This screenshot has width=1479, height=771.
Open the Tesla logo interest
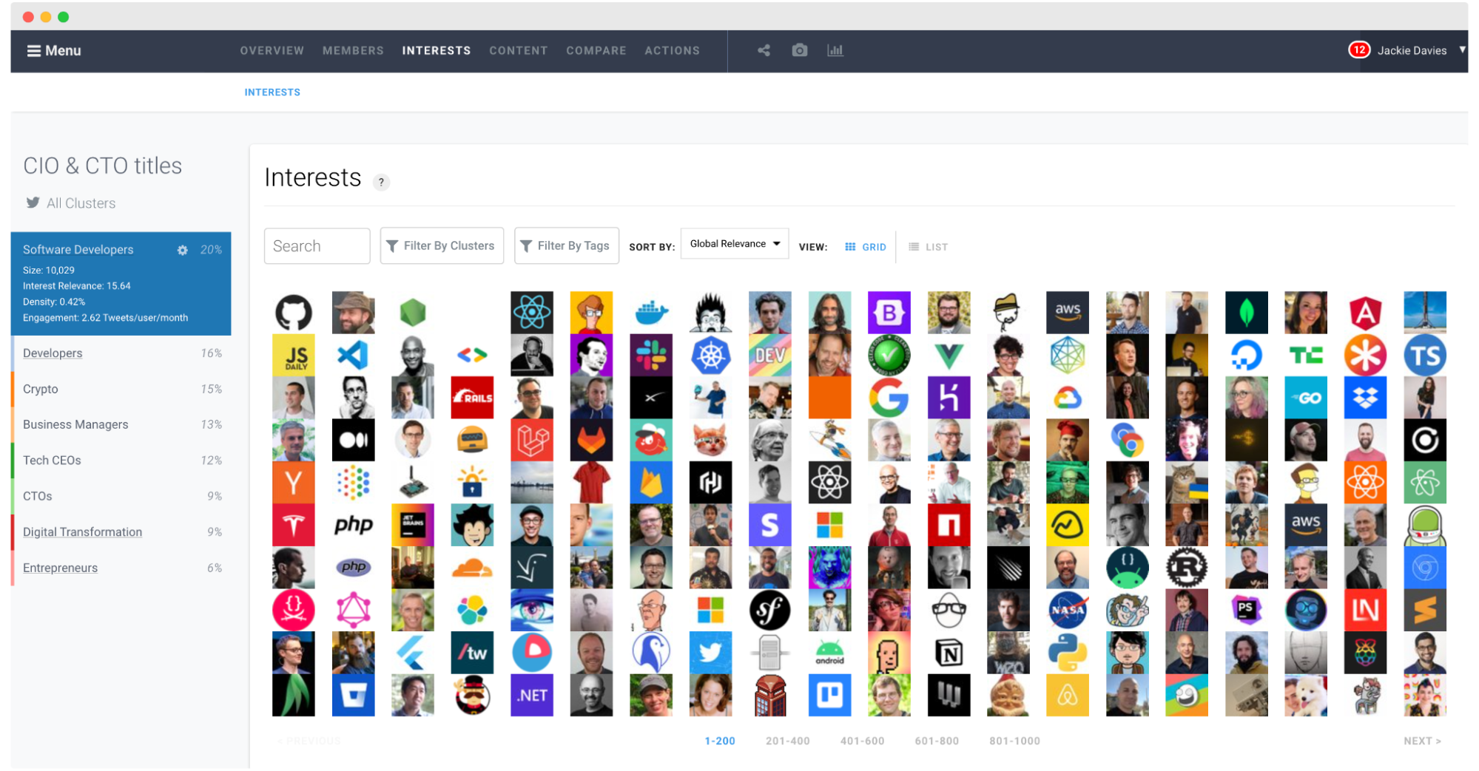click(x=293, y=526)
